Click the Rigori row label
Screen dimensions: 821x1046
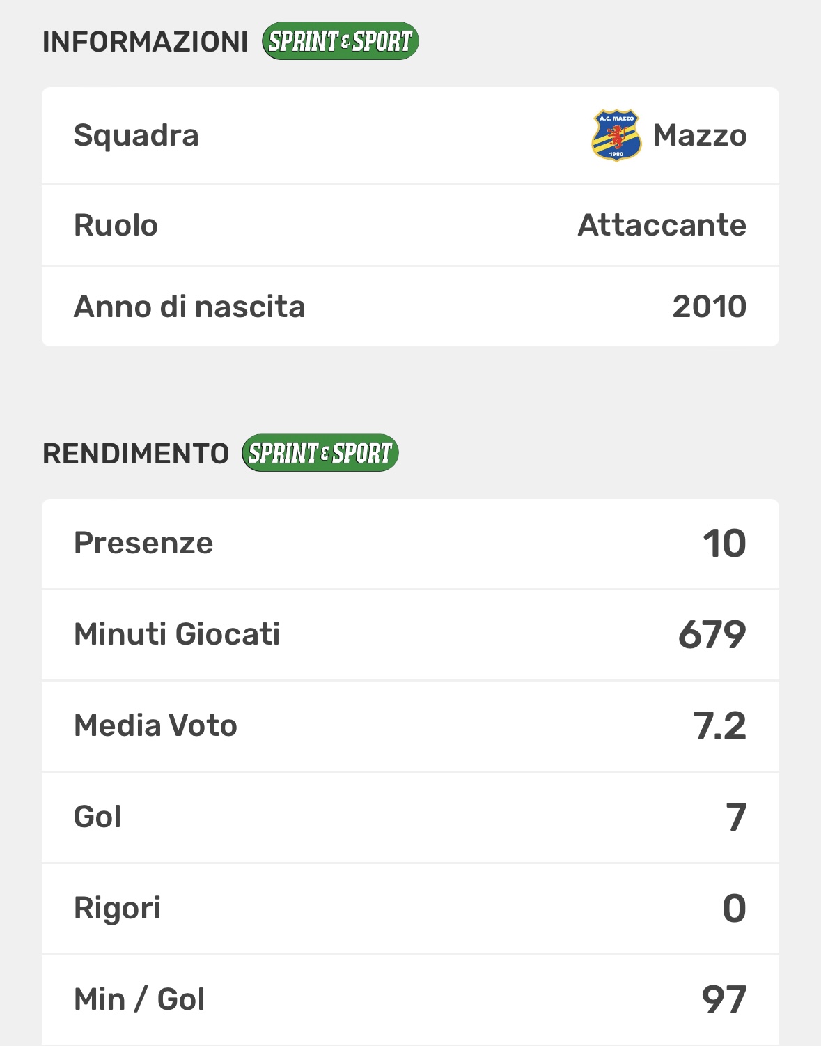point(118,908)
